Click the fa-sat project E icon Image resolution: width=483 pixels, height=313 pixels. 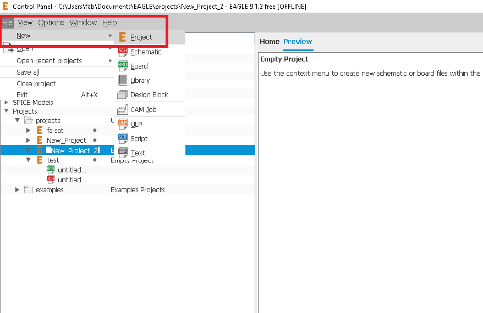point(40,130)
